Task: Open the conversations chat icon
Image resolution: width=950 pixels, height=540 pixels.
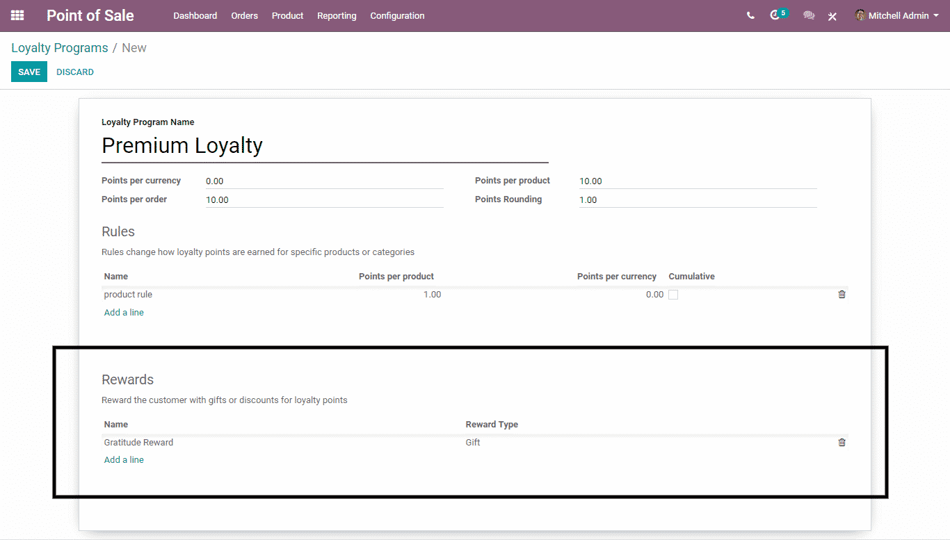Action: pyautogui.click(x=809, y=15)
